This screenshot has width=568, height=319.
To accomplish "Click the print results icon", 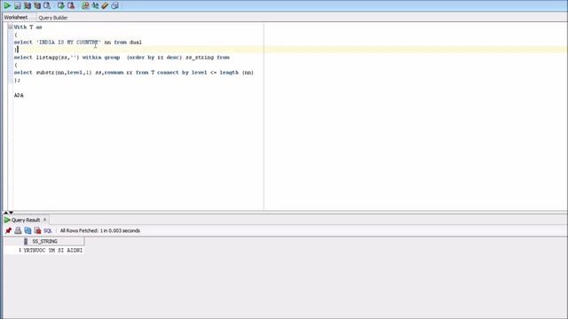I will click(18, 230).
